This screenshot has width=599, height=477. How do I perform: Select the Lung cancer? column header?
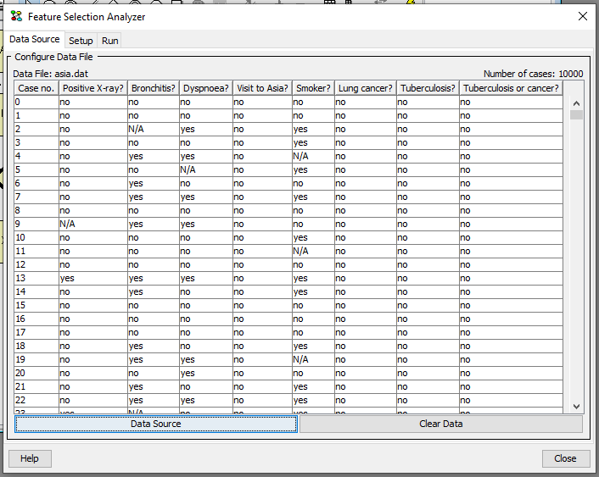366,88
